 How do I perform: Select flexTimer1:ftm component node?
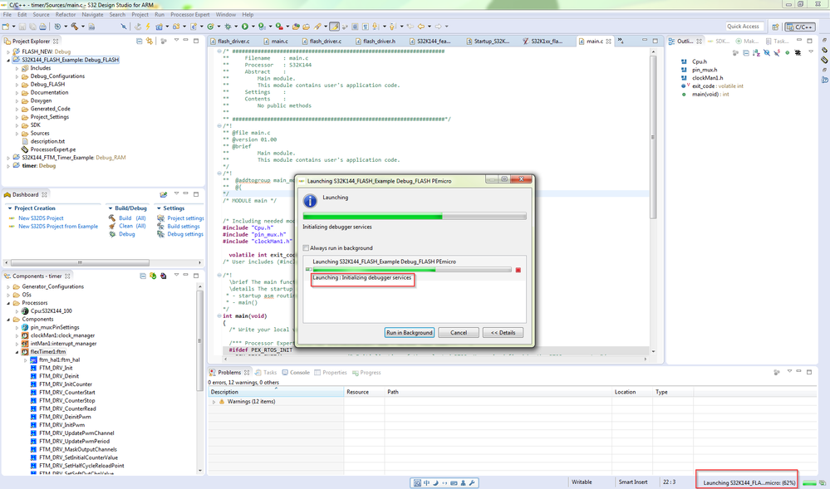[x=47, y=351]
